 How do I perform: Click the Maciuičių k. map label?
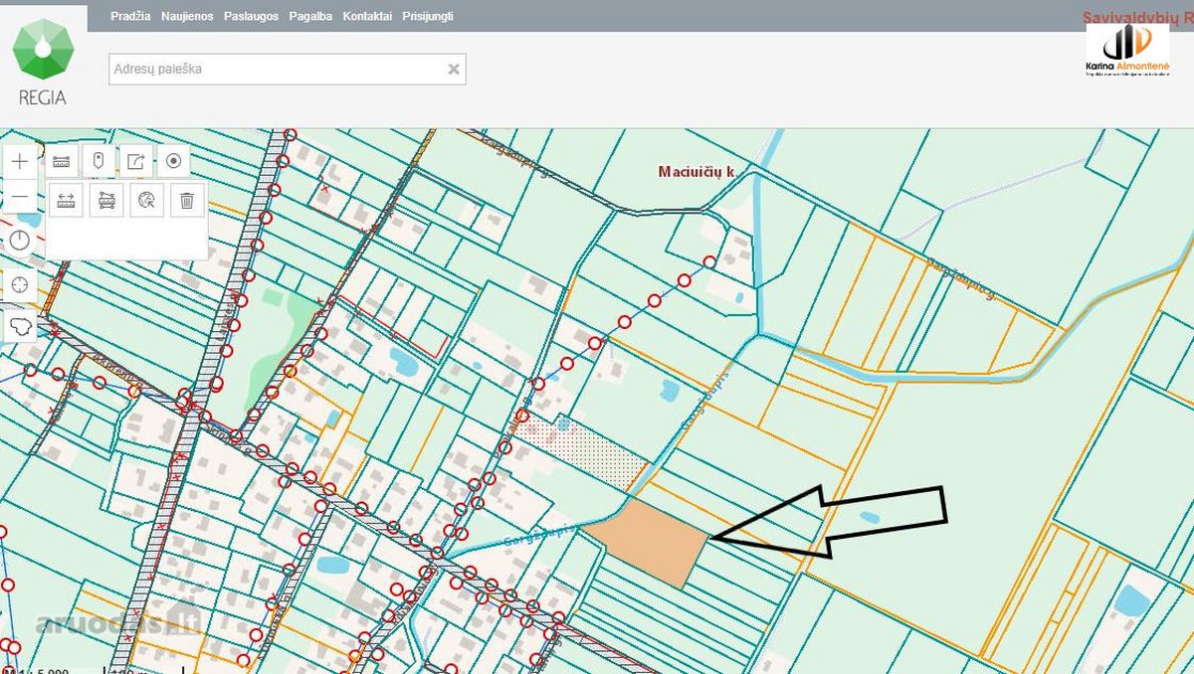tap(696, 172)
